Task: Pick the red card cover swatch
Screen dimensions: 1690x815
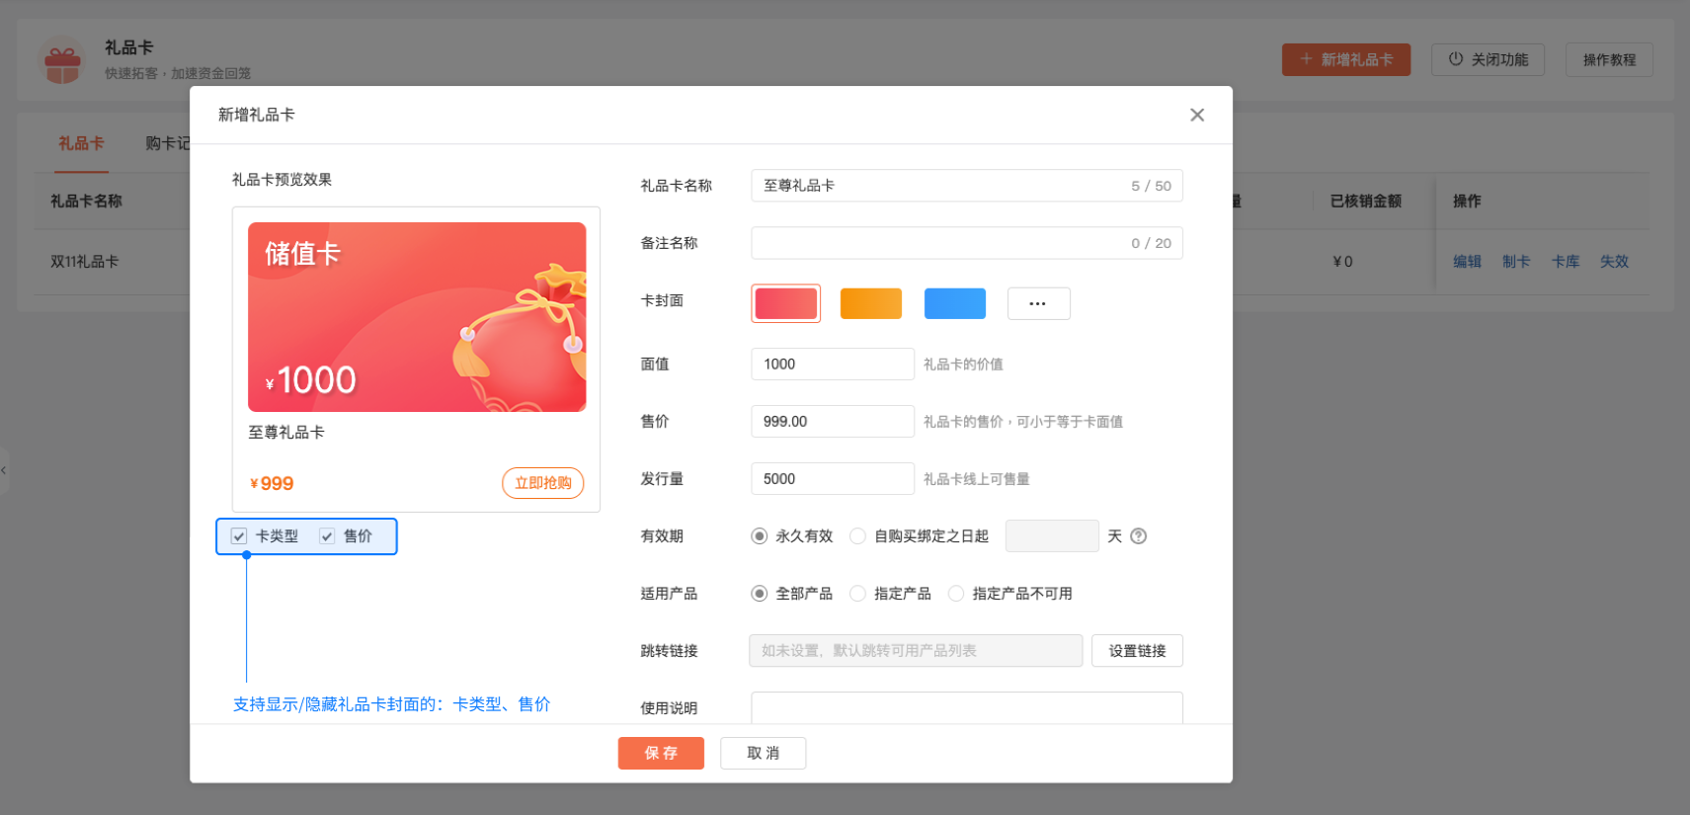Action: (786, 303)
